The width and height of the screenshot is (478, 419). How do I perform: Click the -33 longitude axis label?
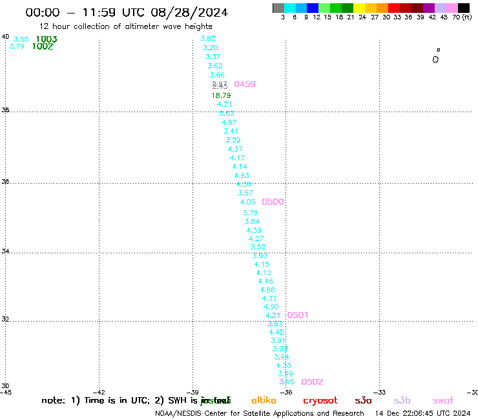coord(379,393)
